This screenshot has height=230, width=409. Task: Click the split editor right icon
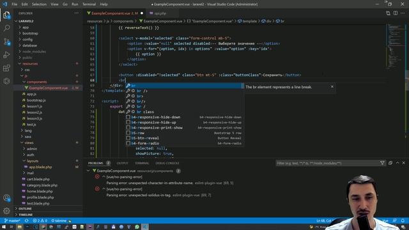tap(396, 13)
